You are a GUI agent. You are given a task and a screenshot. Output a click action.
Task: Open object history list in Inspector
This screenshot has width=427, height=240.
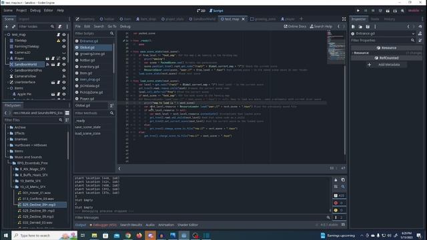coord(420,27)
